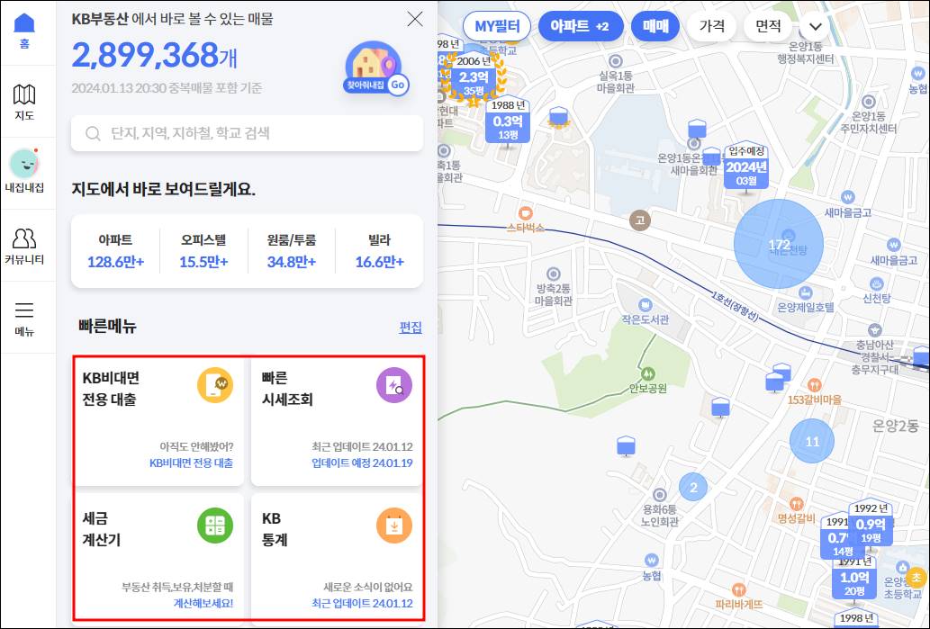Click the 충남아산경찰서 police icon
The width and height of the screenshot is (930, 629).
coord(874,331)
